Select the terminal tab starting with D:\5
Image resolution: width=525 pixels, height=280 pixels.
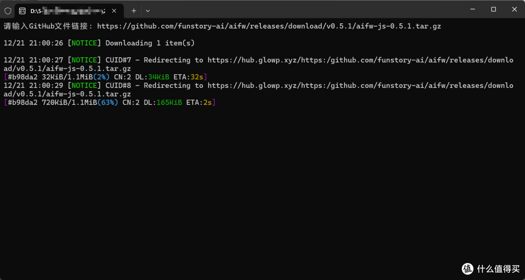[x=70, y=11]
